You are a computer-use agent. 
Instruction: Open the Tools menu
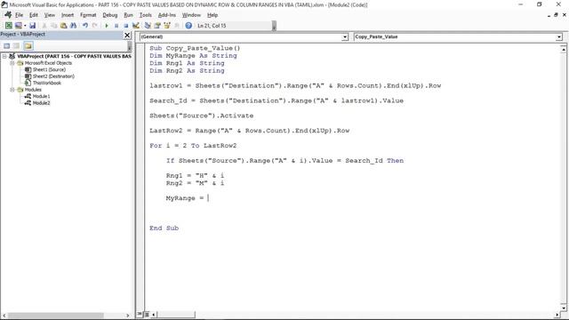[145, 15]
